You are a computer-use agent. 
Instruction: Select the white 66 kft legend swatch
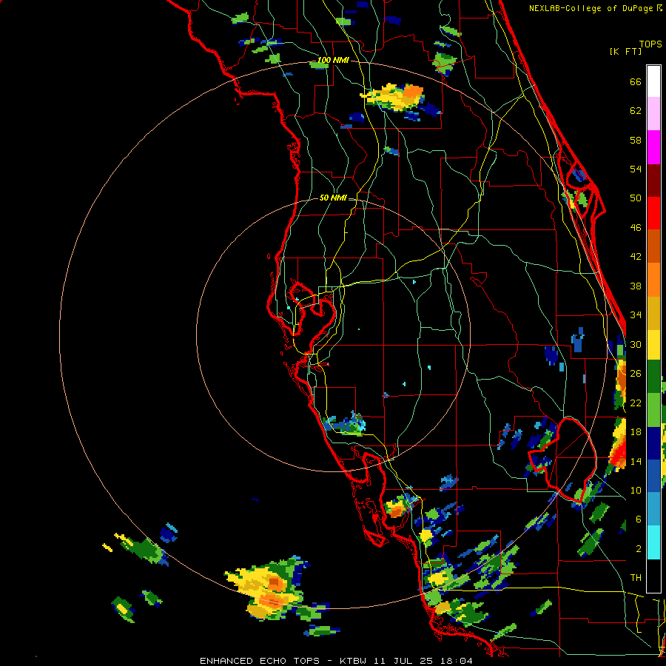click(x=653, y=81)
